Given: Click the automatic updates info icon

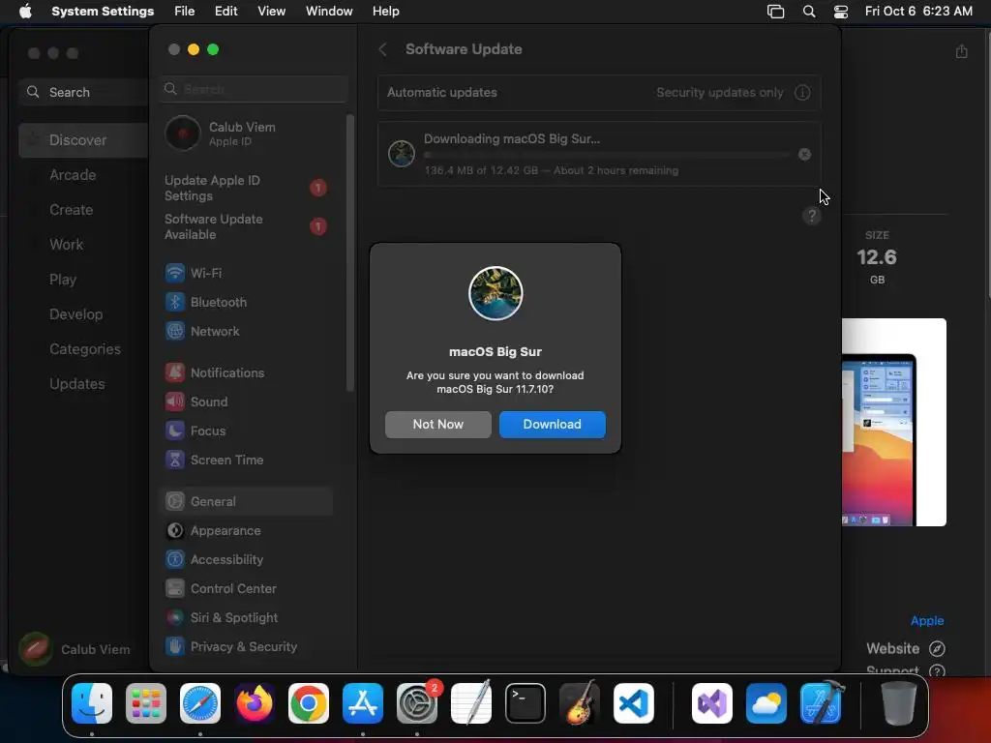Looking at the screenshot, I should [802, 92].
